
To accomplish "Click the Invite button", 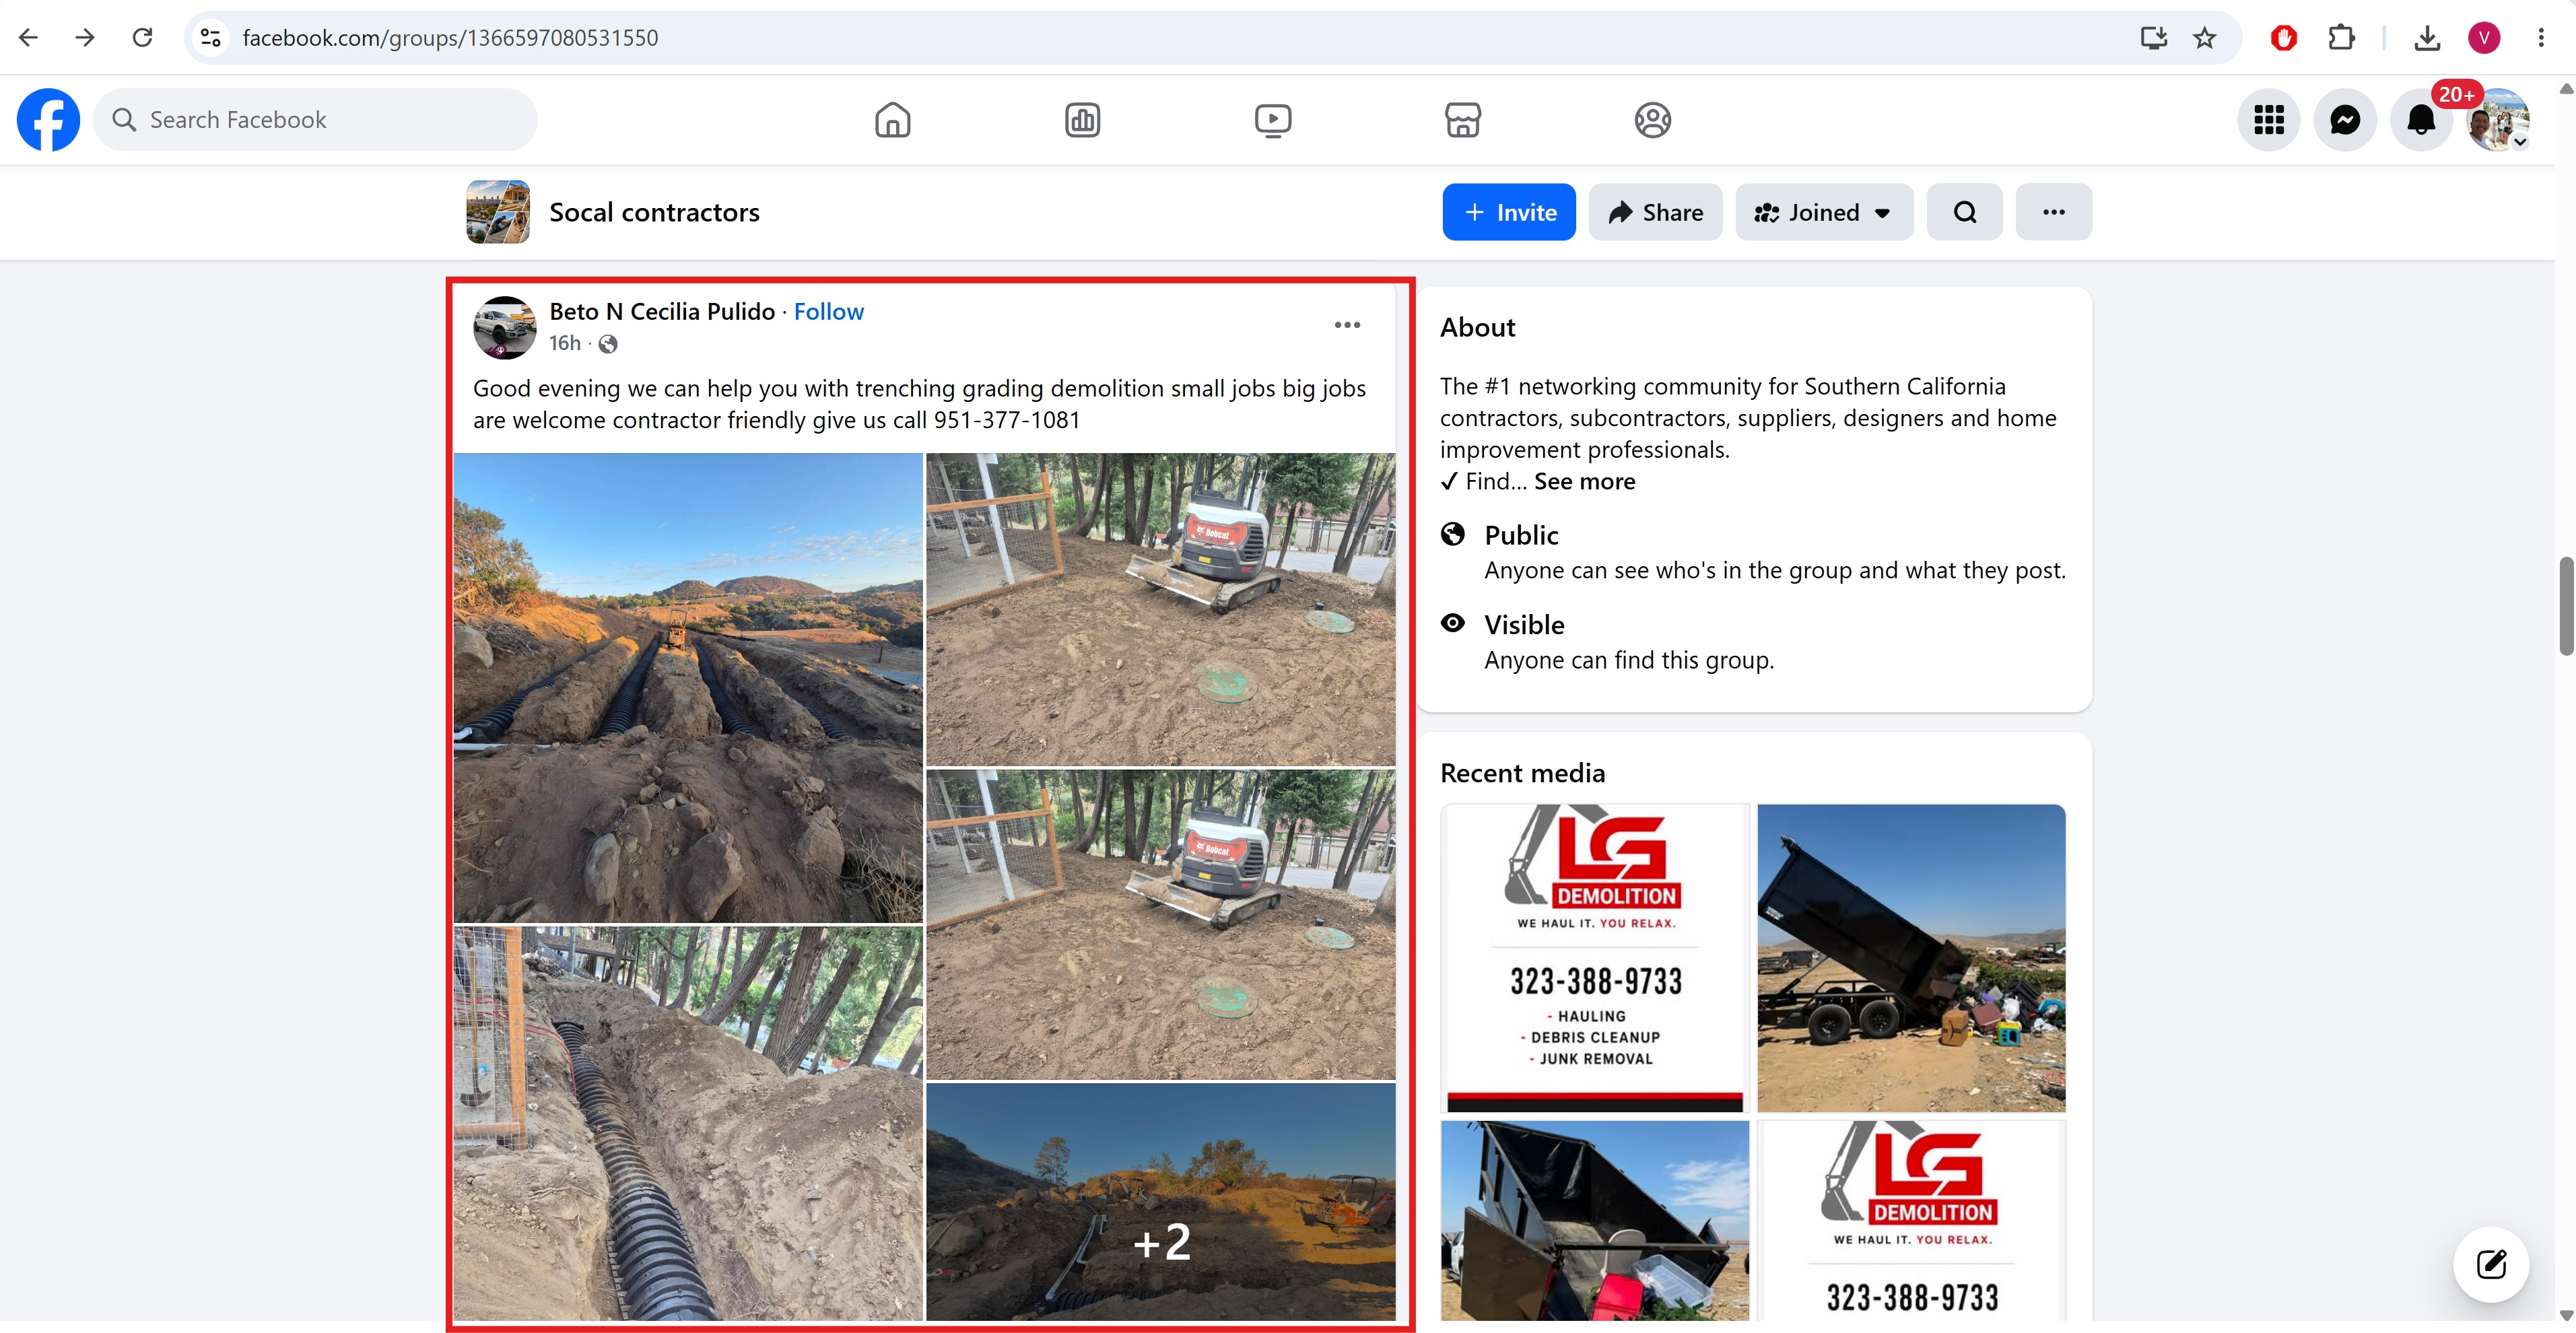I will (x=1508, y=212).
